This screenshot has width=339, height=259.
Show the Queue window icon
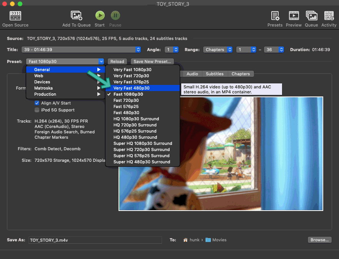(x=312, y=16)
